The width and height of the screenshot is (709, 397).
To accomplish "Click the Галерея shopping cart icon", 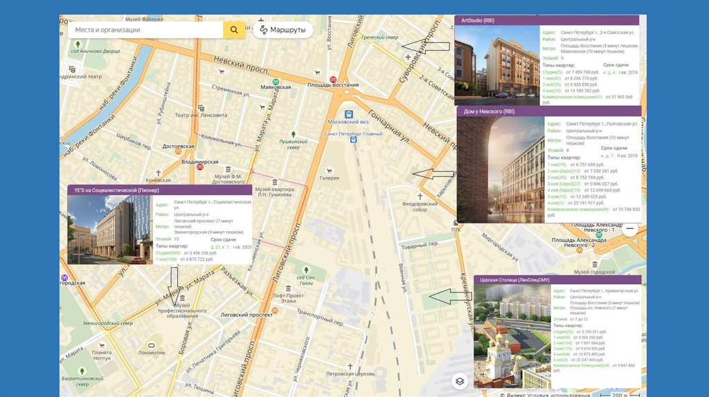I will point(329,170).
